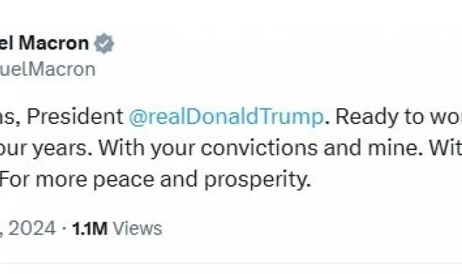Click the 2024 timestamp of the tweet

tap(28, 229)
